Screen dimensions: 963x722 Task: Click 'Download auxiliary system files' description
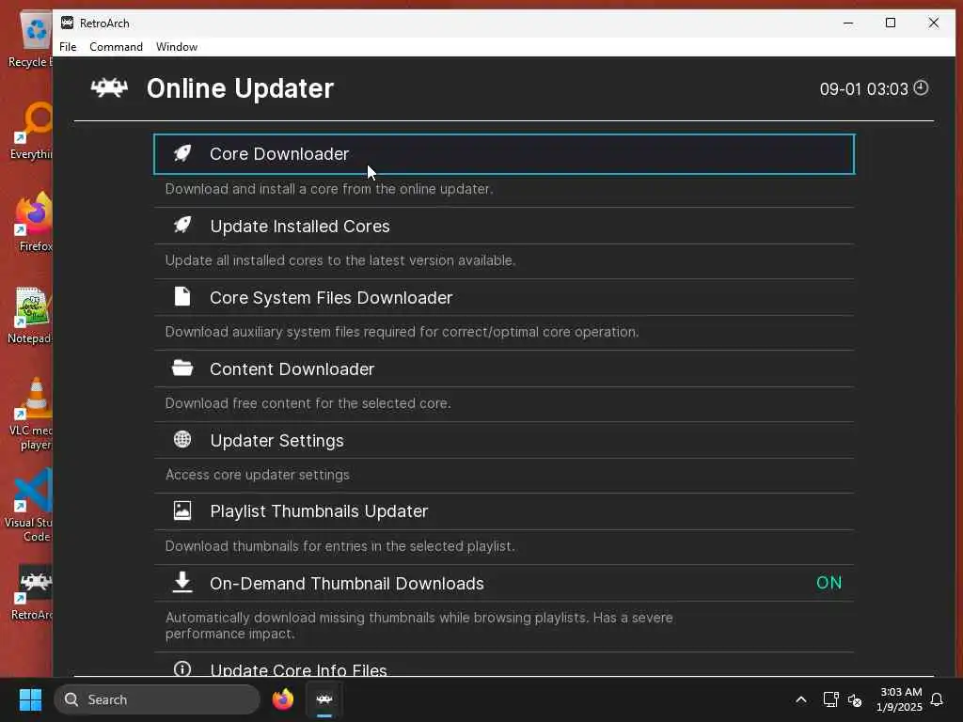tap(402, 332)
